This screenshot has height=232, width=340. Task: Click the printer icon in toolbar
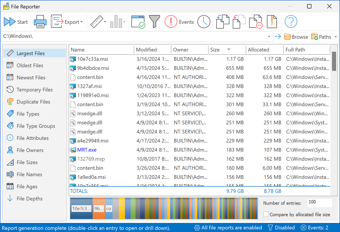pyautogui.click(x=40, y=22)
